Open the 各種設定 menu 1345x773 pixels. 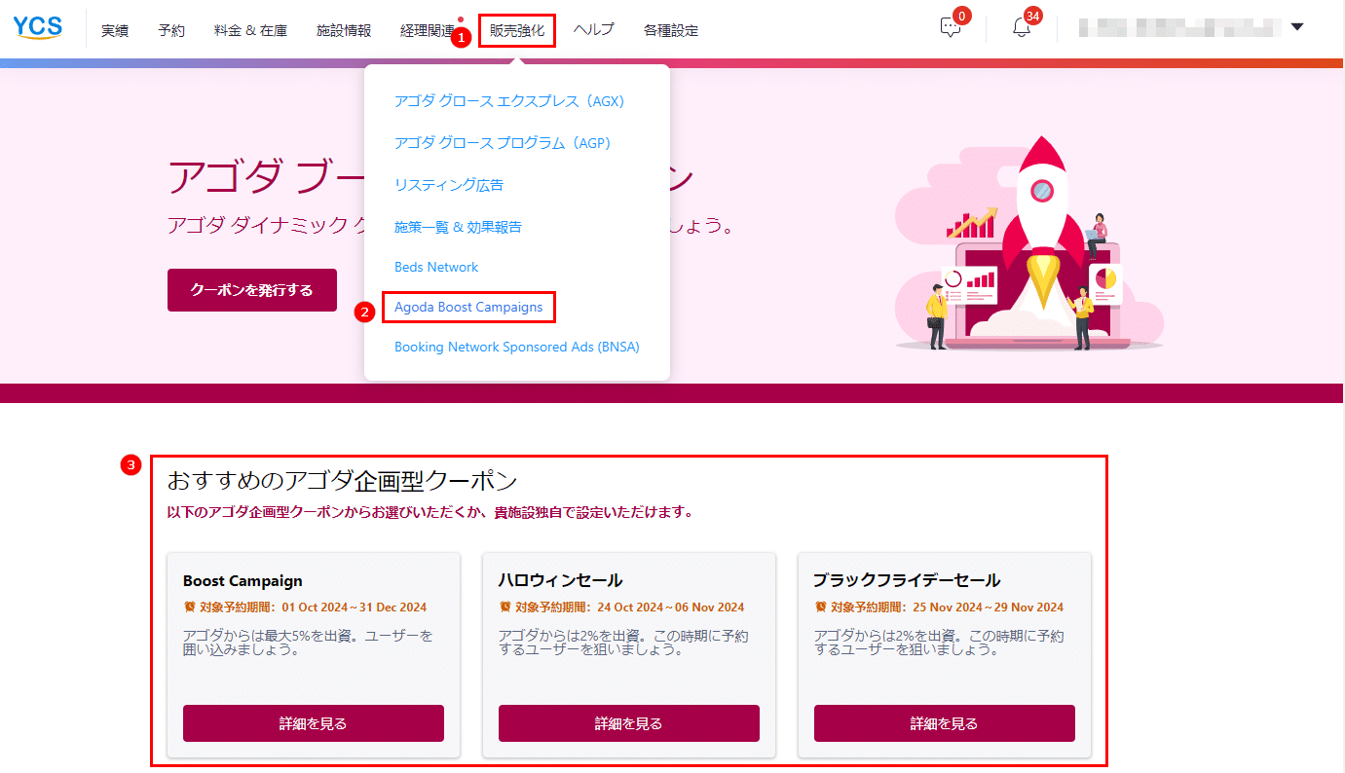click(671, 30)
